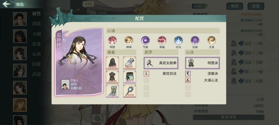
Task: Open the 属性 tab in sidebar
Action: click(37, 14)
